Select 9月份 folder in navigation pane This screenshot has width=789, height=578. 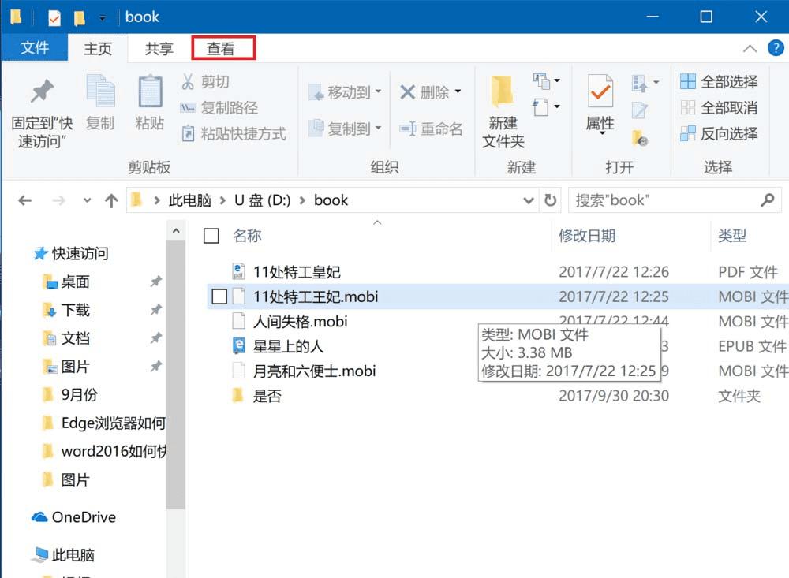(x=70, y=394)
